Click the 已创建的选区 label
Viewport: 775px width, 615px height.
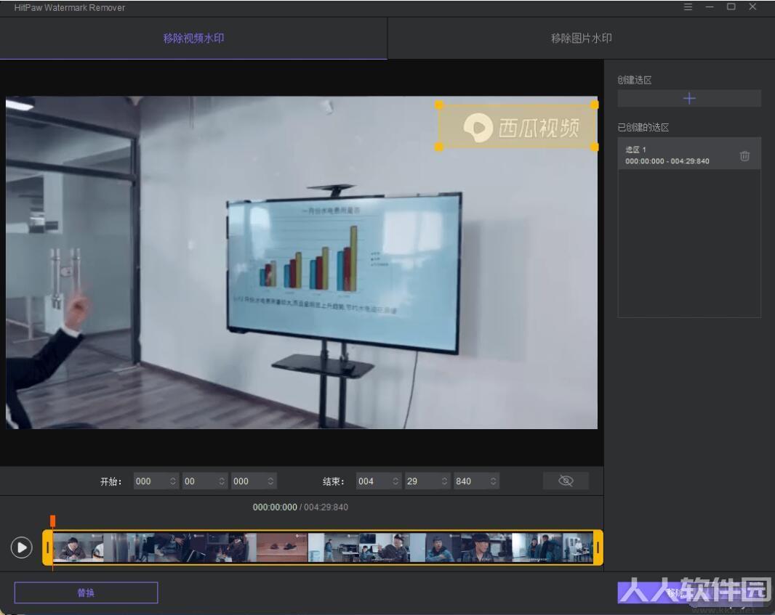coord(643,127)
